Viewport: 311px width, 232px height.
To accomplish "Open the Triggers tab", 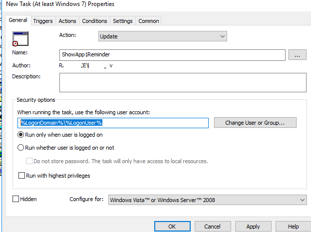I will click(x=43, y=21).
